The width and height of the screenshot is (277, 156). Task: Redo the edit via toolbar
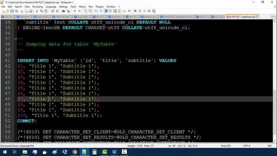57,11
